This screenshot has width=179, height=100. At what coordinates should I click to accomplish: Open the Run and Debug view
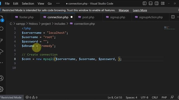pos(1,52)
